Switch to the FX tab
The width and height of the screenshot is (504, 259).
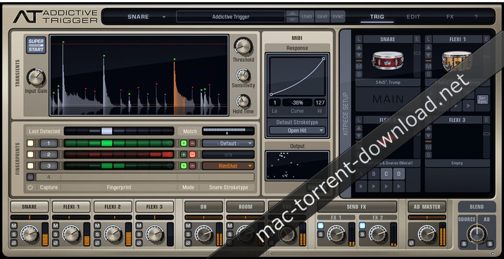point(450,17)
